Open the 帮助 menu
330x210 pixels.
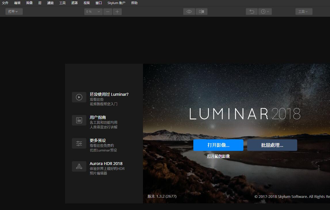tap(134, 3)
